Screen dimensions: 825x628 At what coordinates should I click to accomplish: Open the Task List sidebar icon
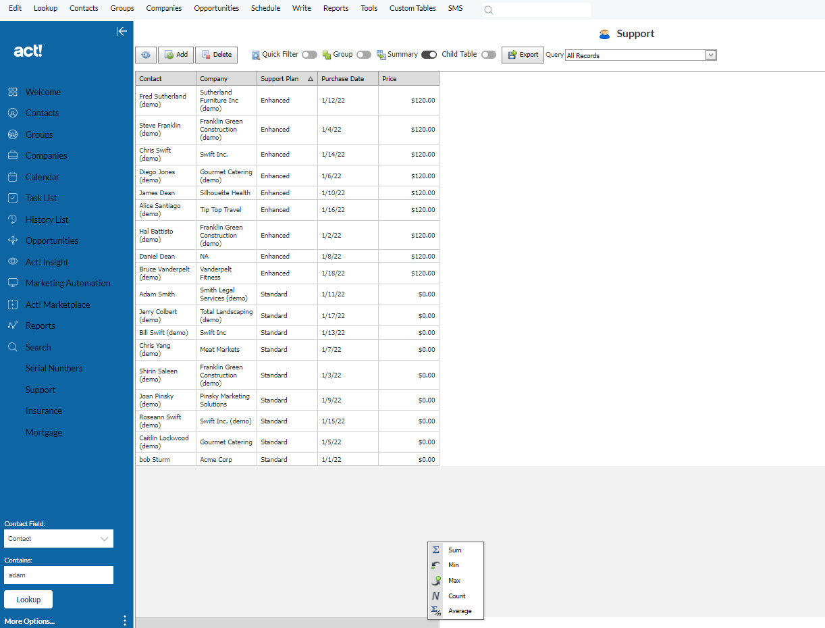[12, 198]
